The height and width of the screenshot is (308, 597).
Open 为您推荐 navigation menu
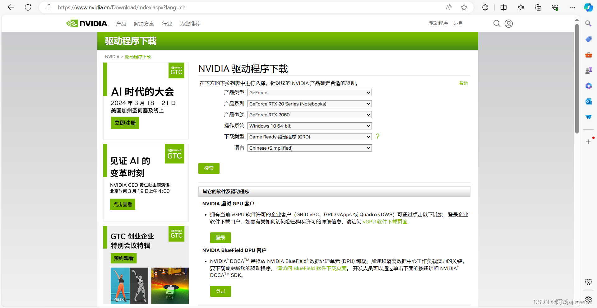pyautogui.click(x=190, y=24)
